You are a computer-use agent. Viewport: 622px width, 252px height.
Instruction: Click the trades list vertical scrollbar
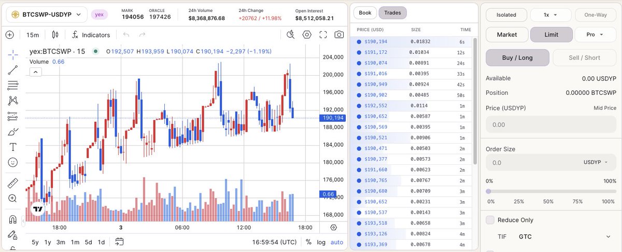[x=474, y=101]
